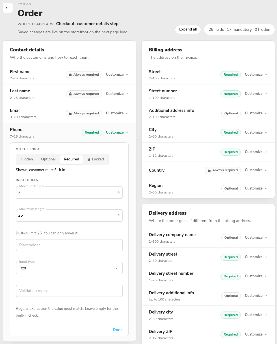277x344 pixels.
Task: Click the FORMS breadcrumb label
Action: point(24,4)
